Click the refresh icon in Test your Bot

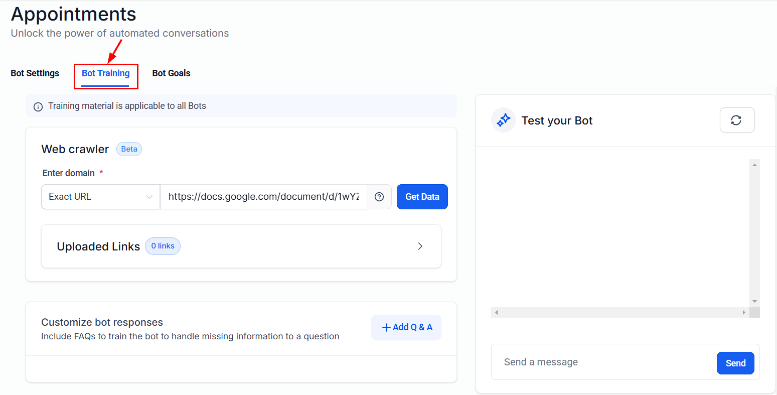click(736, 120)
